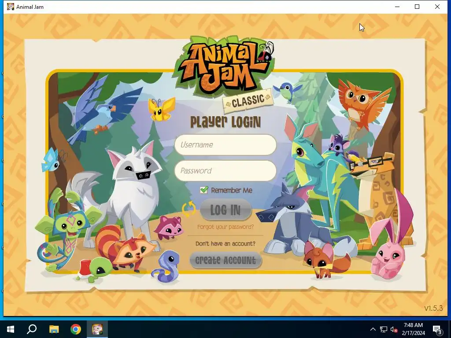
Task: Open the Windows Start menu
Action: [11, 329]
